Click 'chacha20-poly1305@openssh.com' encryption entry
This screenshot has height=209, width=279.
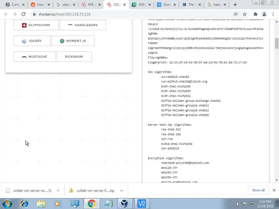coord(185,163)
